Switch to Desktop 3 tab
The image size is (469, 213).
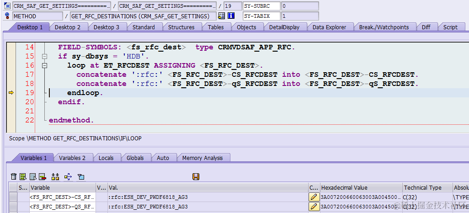point(107,27)
